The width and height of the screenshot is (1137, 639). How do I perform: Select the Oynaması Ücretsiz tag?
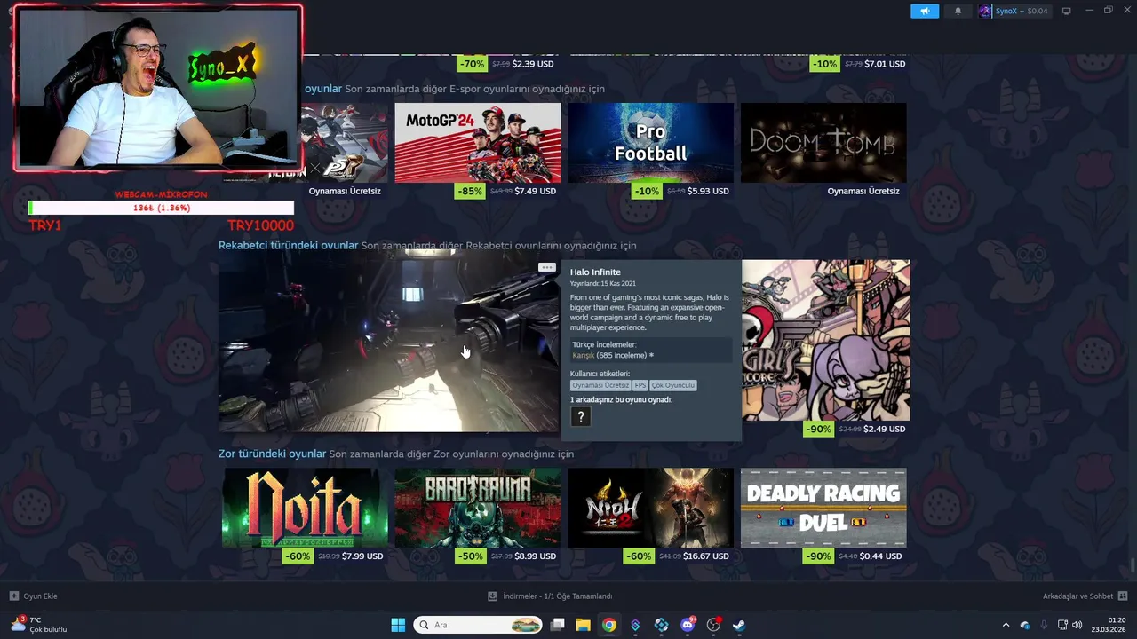point(600,385)
